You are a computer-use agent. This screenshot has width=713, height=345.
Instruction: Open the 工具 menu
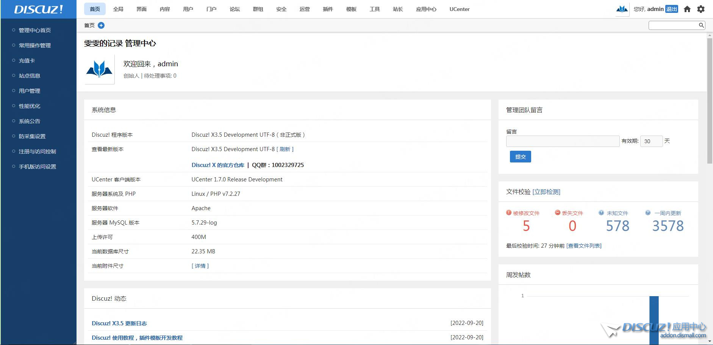pos(375,9)
